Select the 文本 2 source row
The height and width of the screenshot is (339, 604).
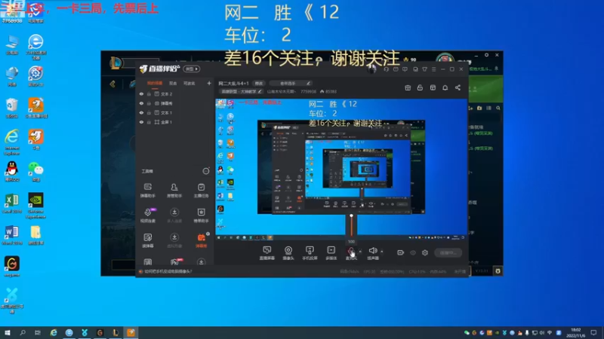coord(175,93)
